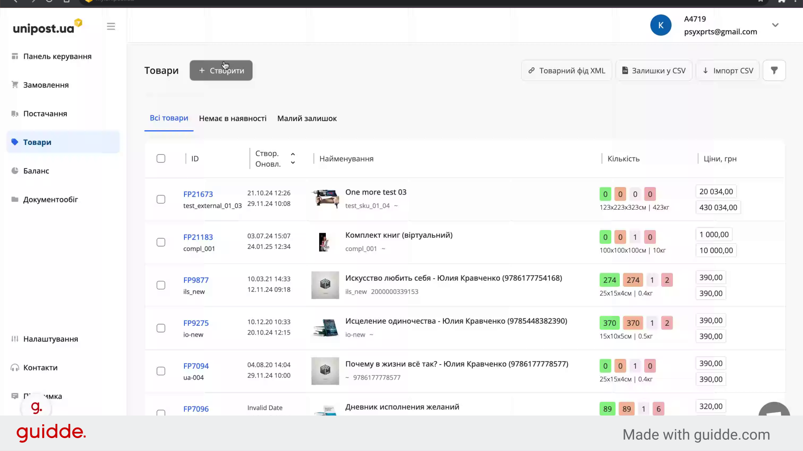Click the user avatar K
Screen dimensions: 803x451
point(661,25)
